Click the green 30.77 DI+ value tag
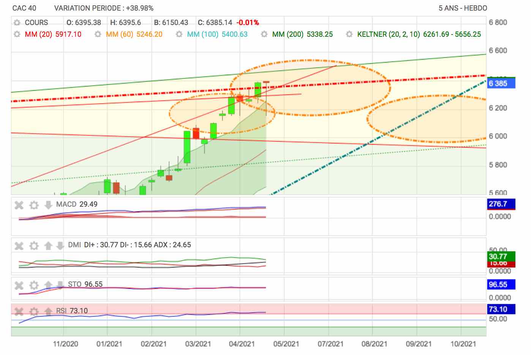This screenshot has height=355, width=531. click(x=501, y=256)
